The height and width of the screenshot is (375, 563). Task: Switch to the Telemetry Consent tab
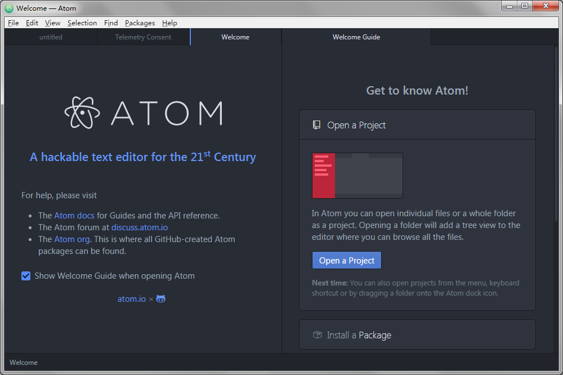(x=143, y=37)
